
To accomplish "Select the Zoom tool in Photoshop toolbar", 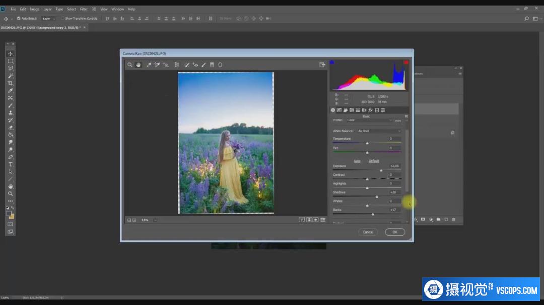I will (11, 194).
